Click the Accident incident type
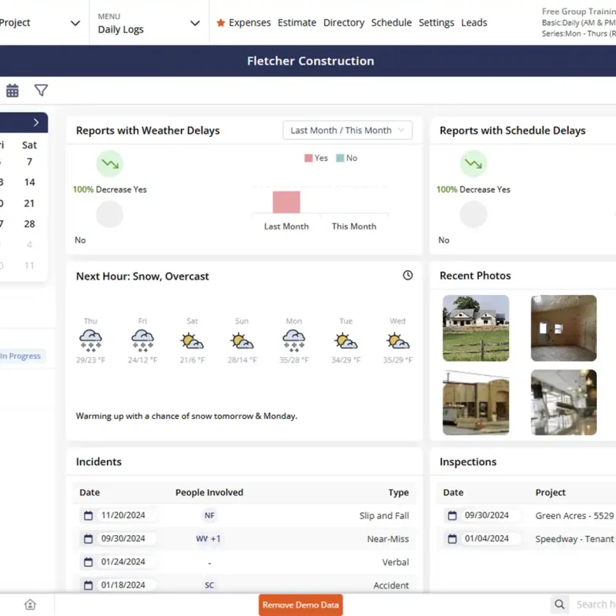Viewport: 616px width, 616px height. (391, 585)
